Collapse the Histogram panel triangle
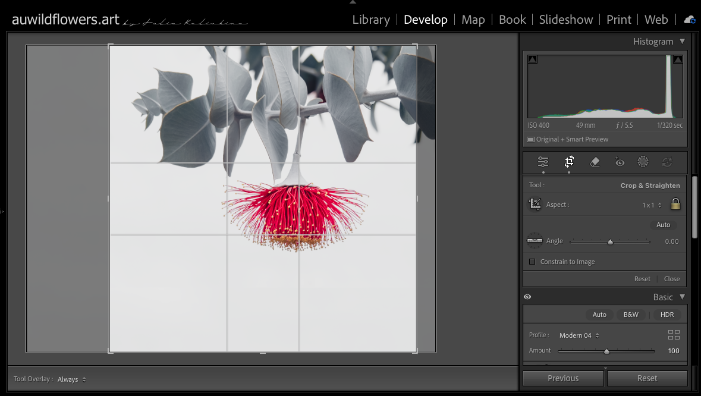This screenshot has width=701, height=396. 682,41
